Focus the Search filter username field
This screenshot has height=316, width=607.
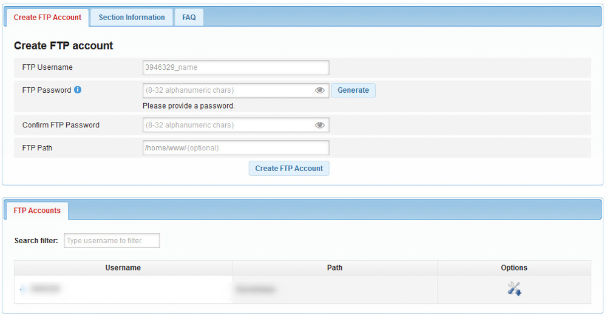coord(112,241)
